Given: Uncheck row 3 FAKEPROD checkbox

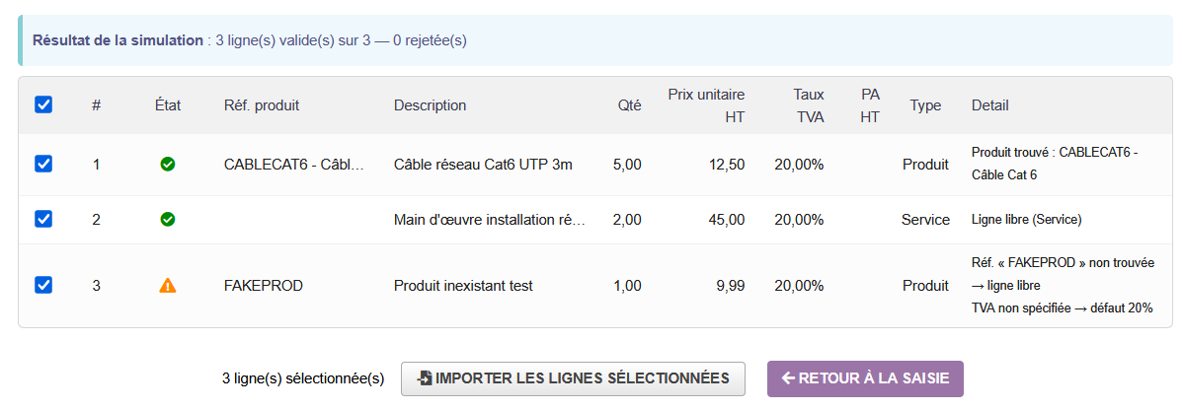Looking at the screenshot, I should coord(43,285).
